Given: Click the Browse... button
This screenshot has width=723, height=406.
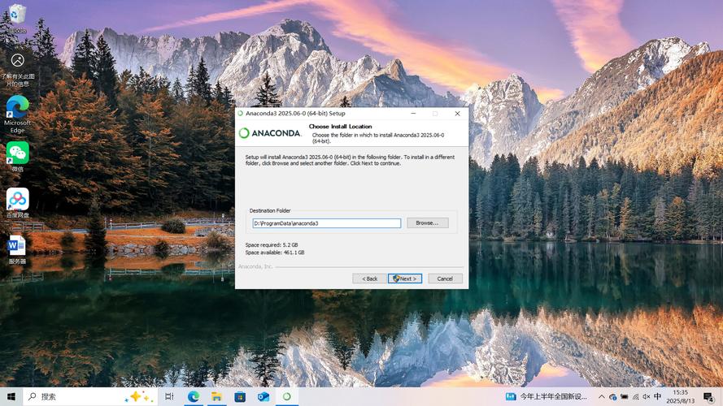Looking at the screenshot, I should (x=428, y=222).
